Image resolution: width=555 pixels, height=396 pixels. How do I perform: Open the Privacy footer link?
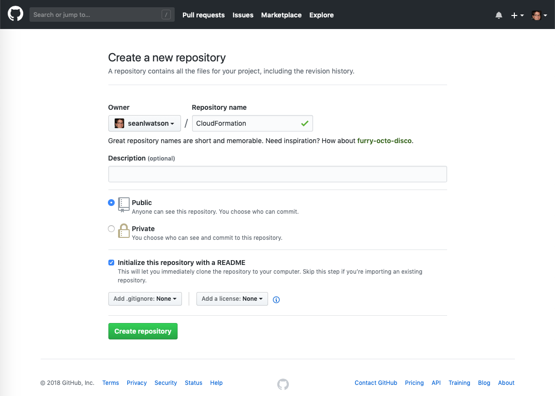(136, 383)
